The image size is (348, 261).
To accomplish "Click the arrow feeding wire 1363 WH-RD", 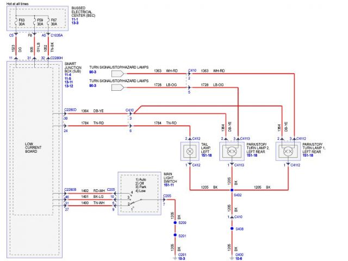I will point(117,72).
